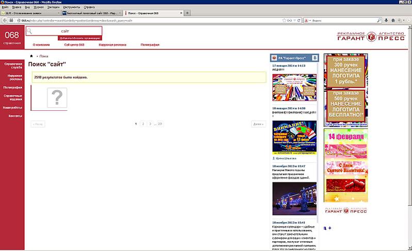The width and height of the screenshot is (412, 251).
Task: Click the VK logo in the Гарант-Пресс widget header
Action: pyautogui.click(x=315, y=58)
